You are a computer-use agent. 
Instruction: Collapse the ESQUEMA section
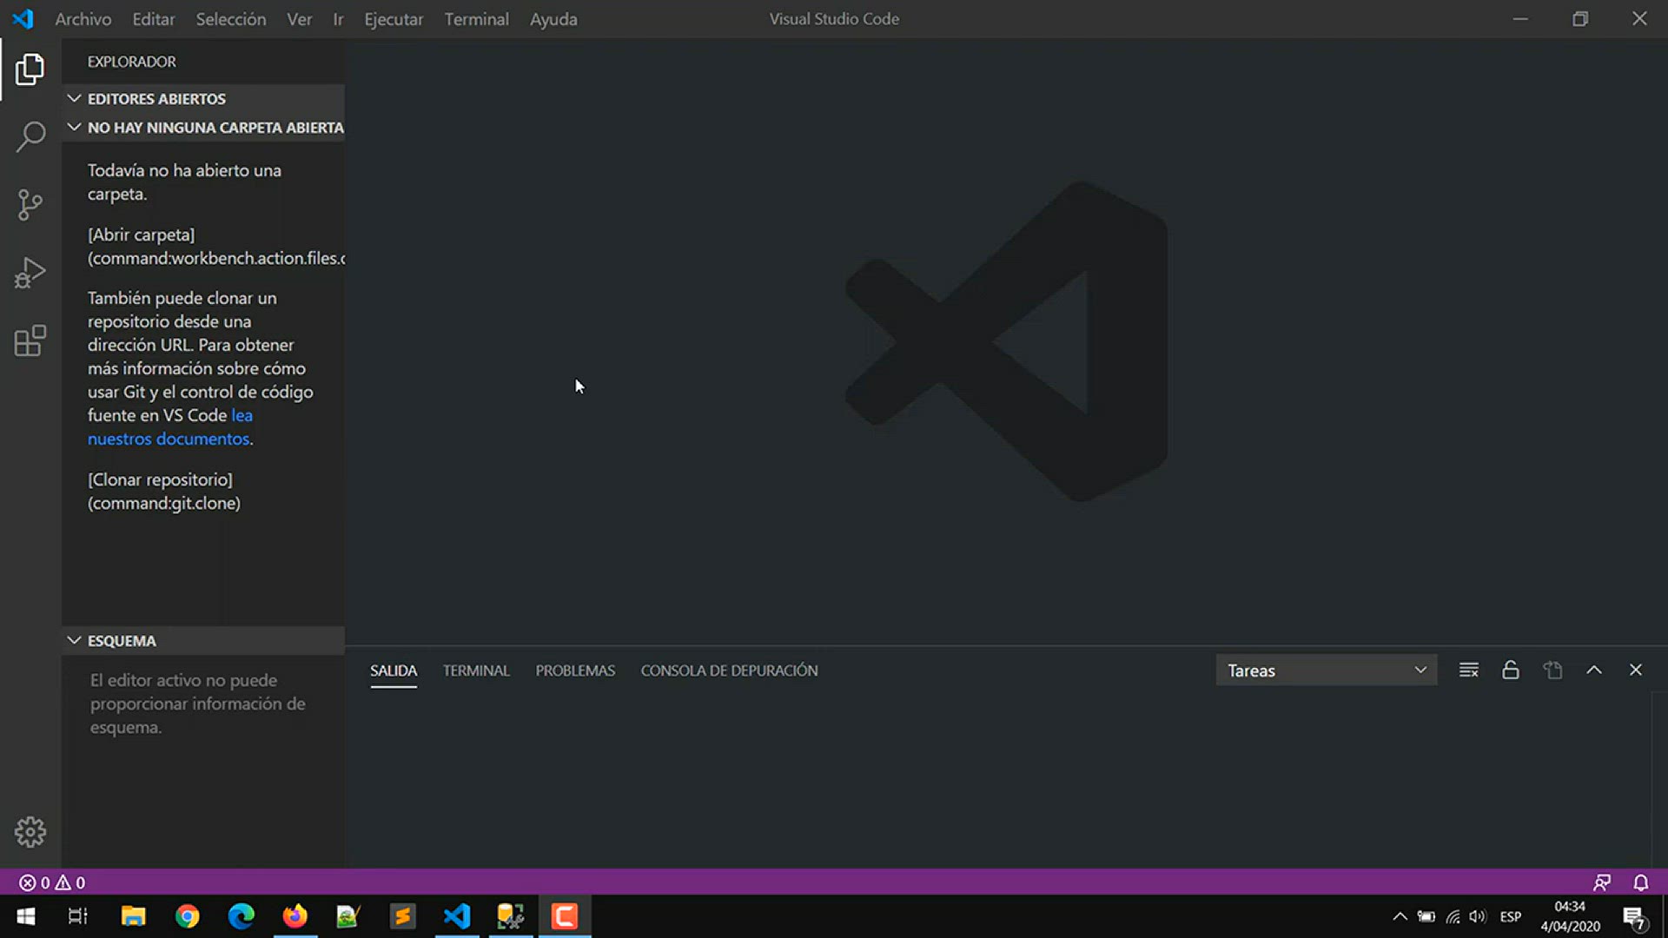pyautogui.click(x=203, y=641)
